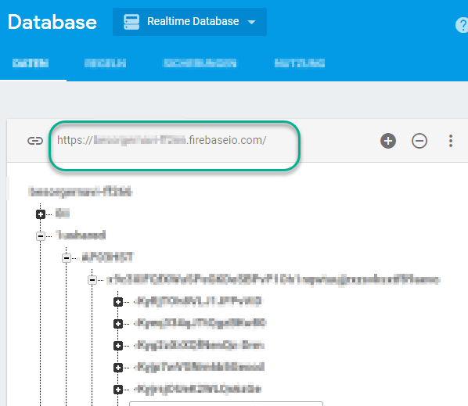
Task: Switch to the third, widest blurred tab
Action: (x=200, y=63)
